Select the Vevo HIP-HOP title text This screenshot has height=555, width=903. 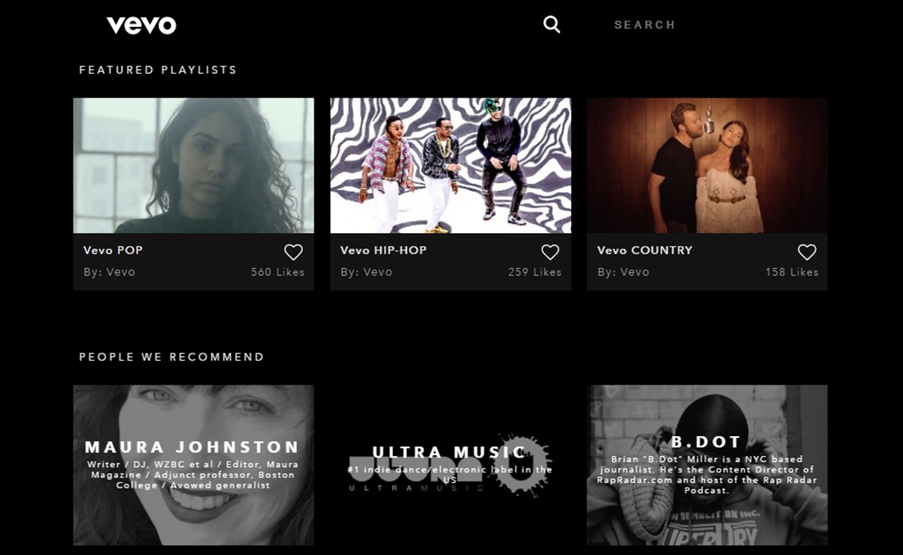pos(383,251)
